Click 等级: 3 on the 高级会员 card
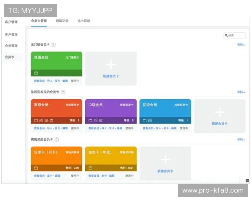The height and width of the screenshot is (201, 252). [74, 120]
